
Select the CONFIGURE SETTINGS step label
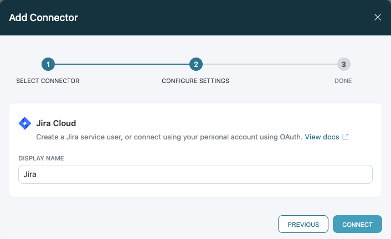click(195, 81)
